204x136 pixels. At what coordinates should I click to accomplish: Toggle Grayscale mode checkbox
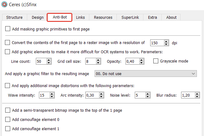(x=156, y=61)
